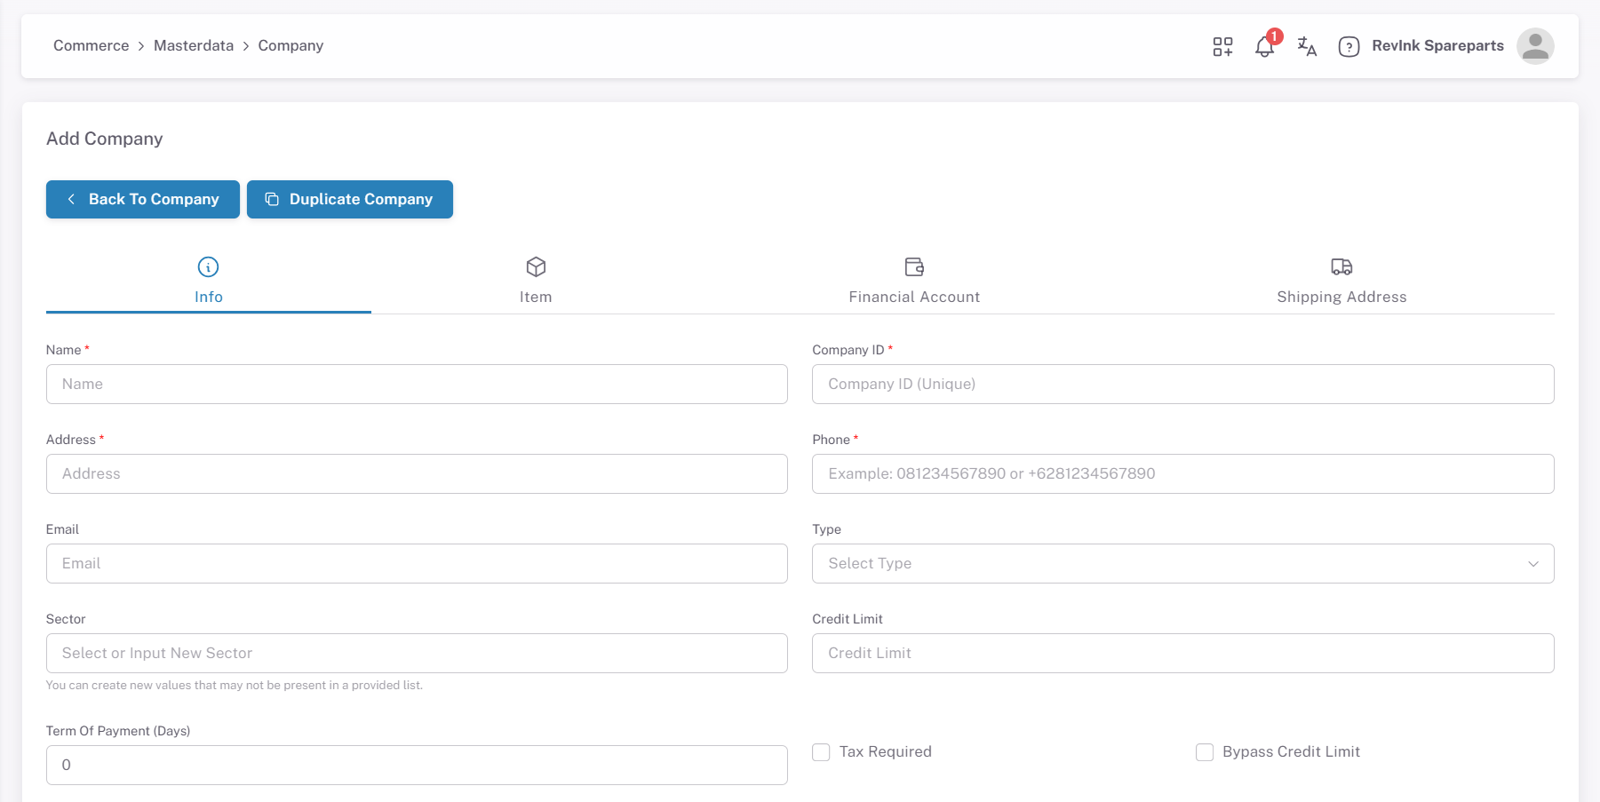The width and height of the screenshot is (1600, 802).
Task: Go to Masterdata in breadcrumb
Action: [194, 45]
